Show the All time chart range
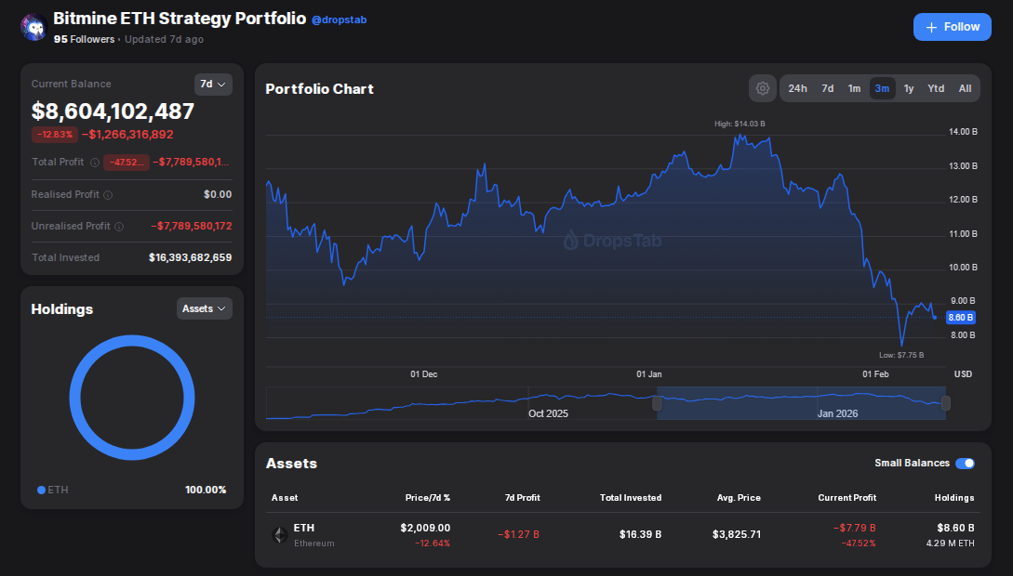 pos(965,88)
